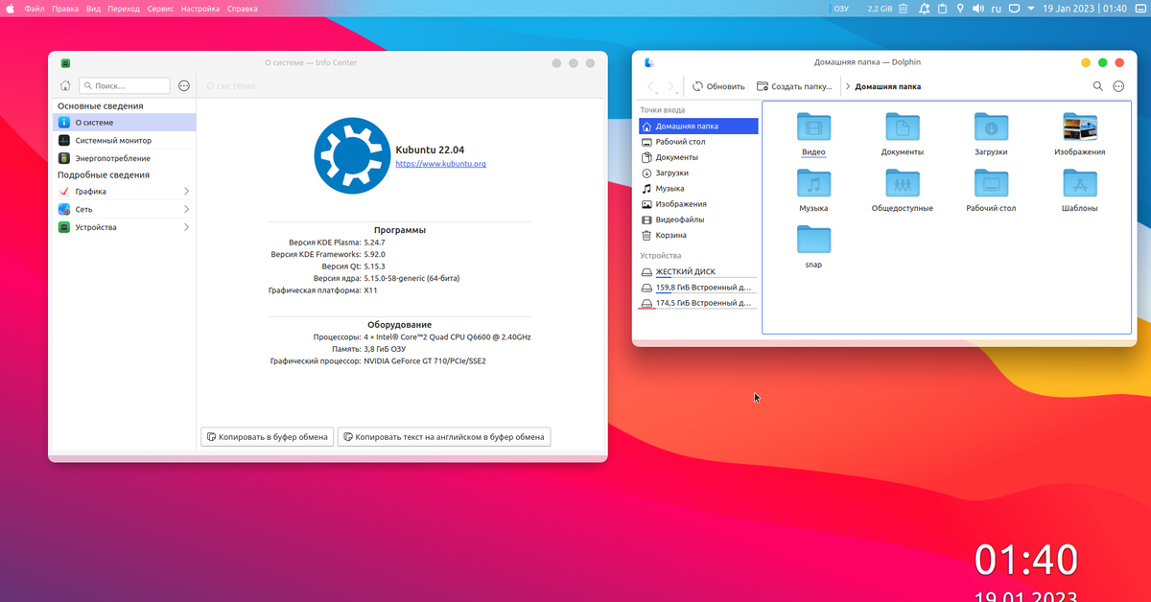Open the Настройка menu in the menu bar
Viewport: 1151px width, 602px height.
point(200,9)
